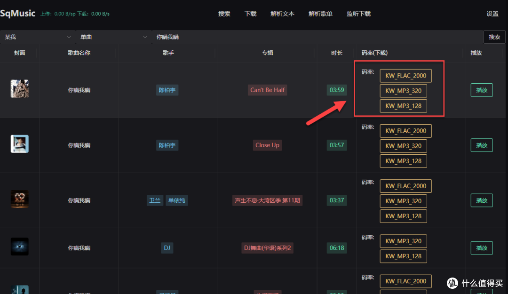Click the Close Up album cover thumbnail
Image resolution: width=508 pixels, height=294 pixels.
point(20,144)
